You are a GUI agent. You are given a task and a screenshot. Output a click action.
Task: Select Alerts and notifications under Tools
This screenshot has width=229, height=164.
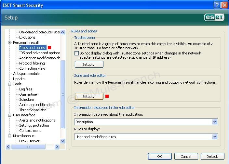click(x=37, y=105)
